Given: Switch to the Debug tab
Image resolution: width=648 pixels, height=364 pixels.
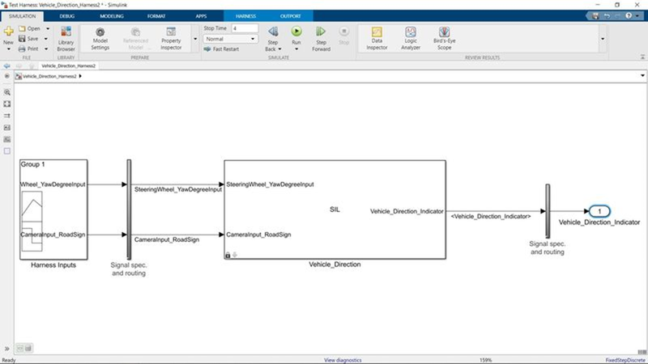Looking at the screenshot, I should point(67,16).
